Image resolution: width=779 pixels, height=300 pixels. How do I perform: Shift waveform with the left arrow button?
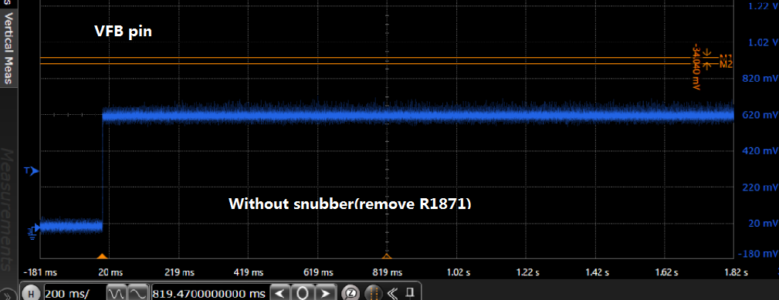[279, 293]
